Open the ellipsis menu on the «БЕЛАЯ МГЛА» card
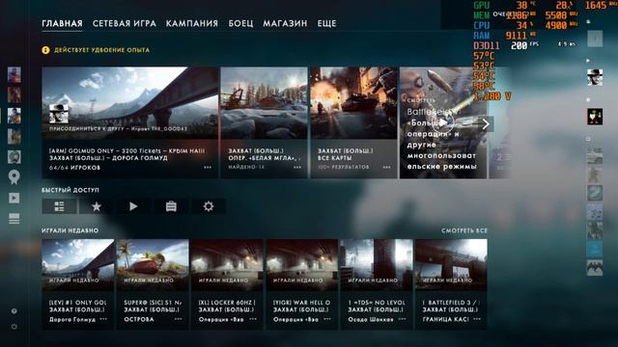Screen dimensions: 618x347 tap(297, 167)
